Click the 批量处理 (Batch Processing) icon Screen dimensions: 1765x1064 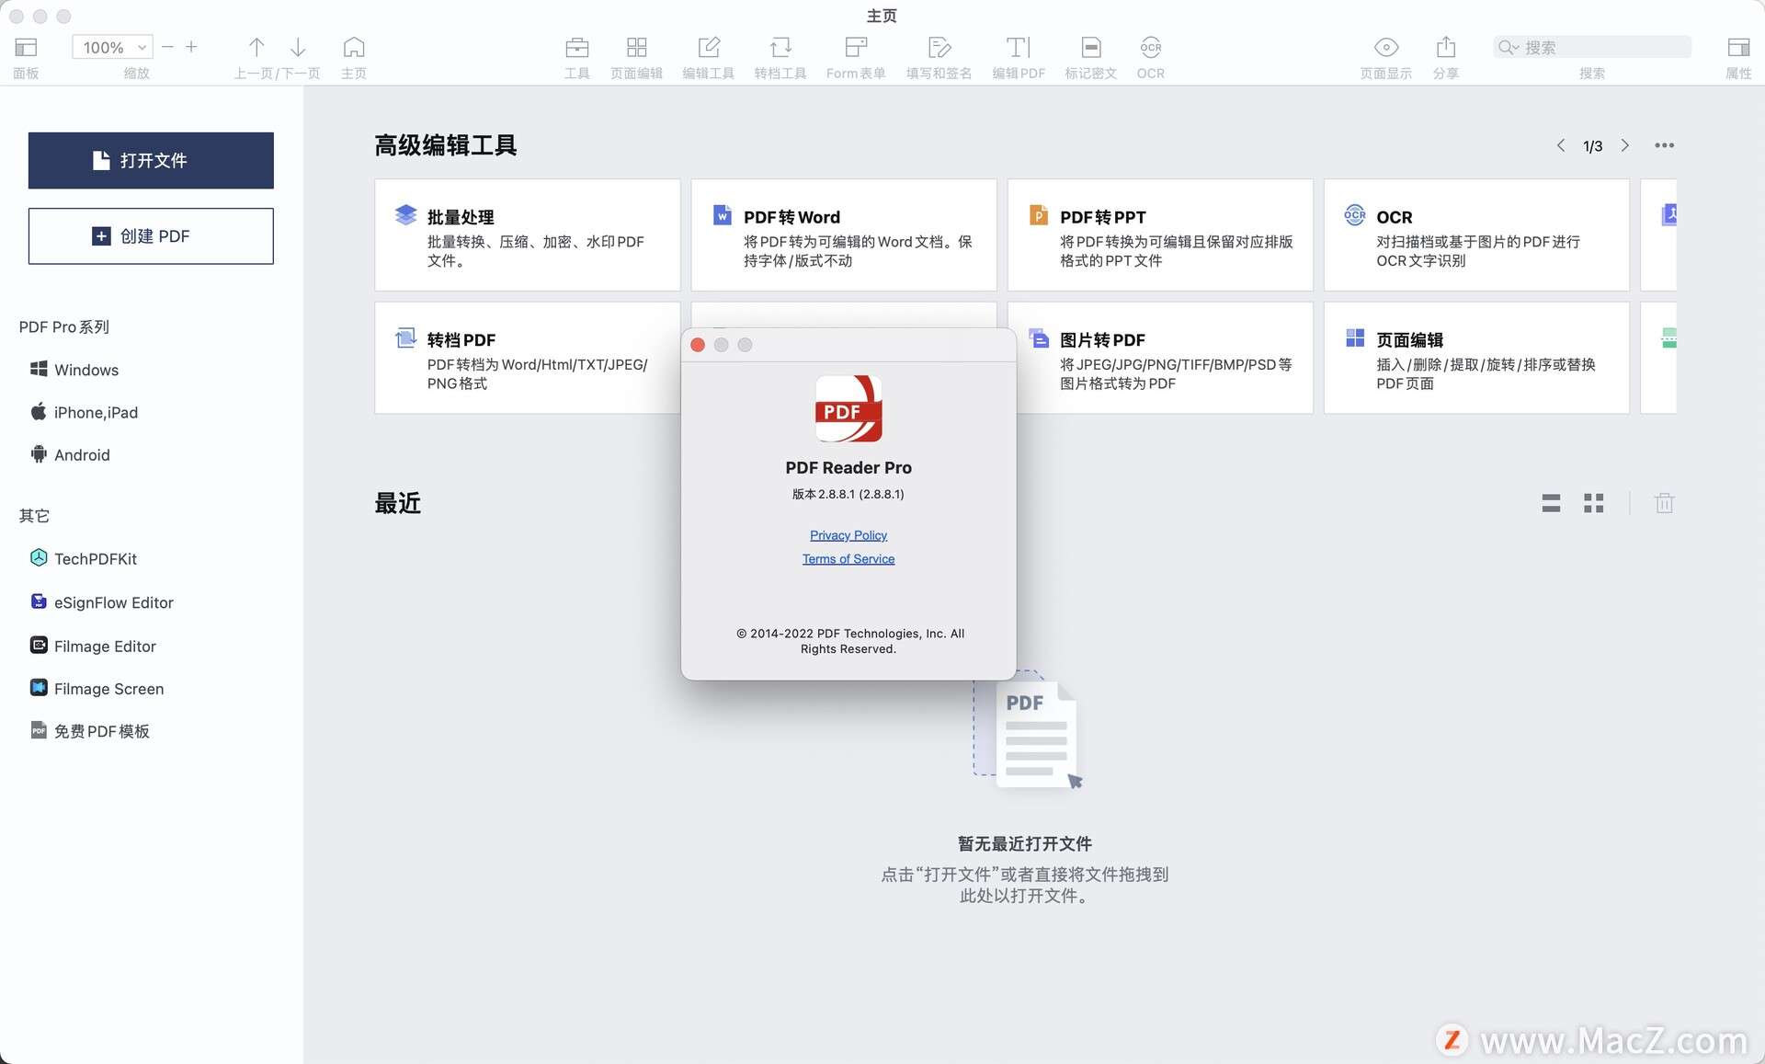(x=406, y=214)
